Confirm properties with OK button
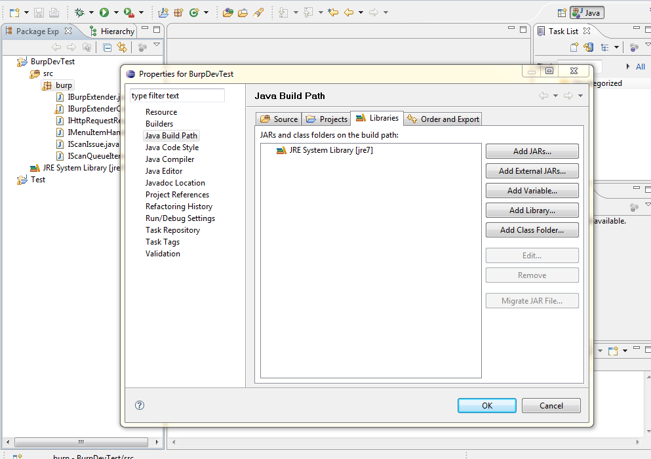Image resolution: width=651 pixels, height=459 pixels. (x=487, y=405)
